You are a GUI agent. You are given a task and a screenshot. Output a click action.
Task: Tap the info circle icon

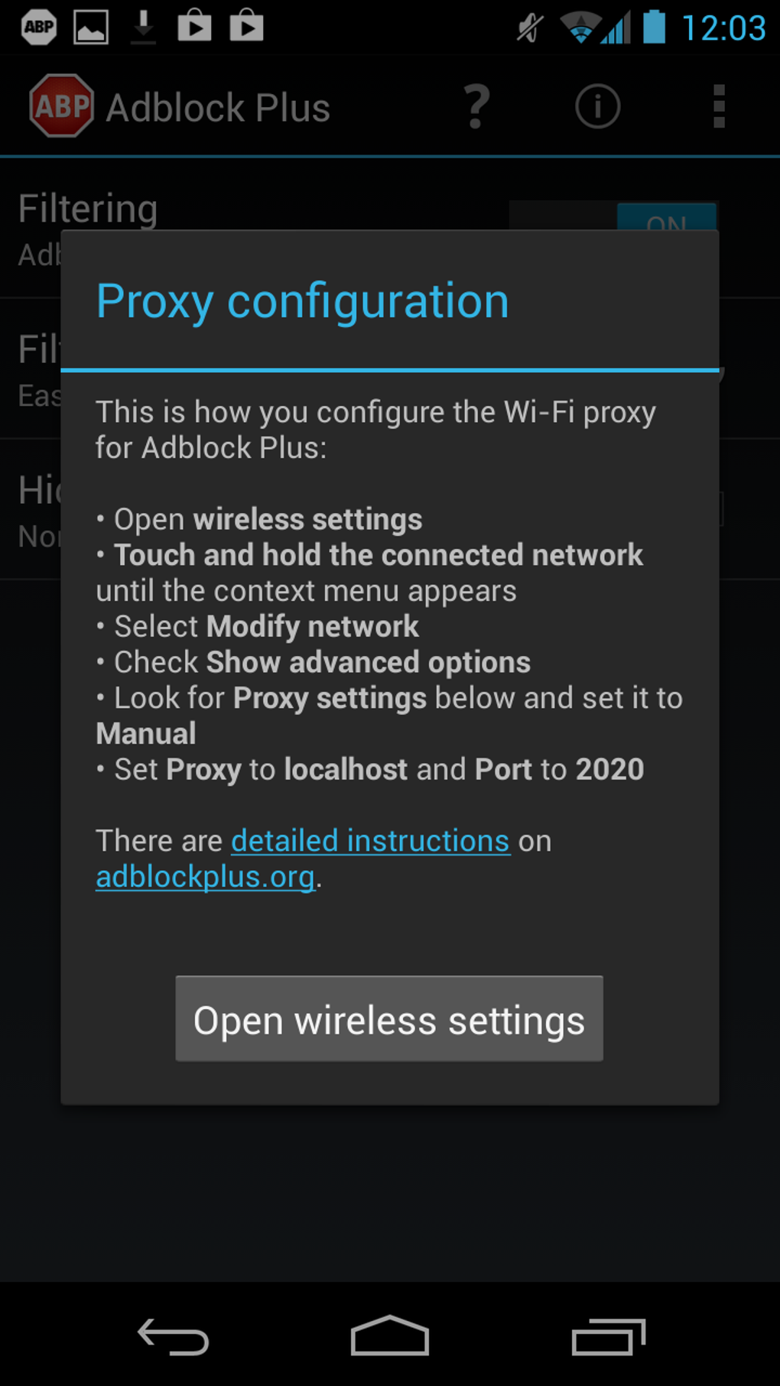point(597,106)
